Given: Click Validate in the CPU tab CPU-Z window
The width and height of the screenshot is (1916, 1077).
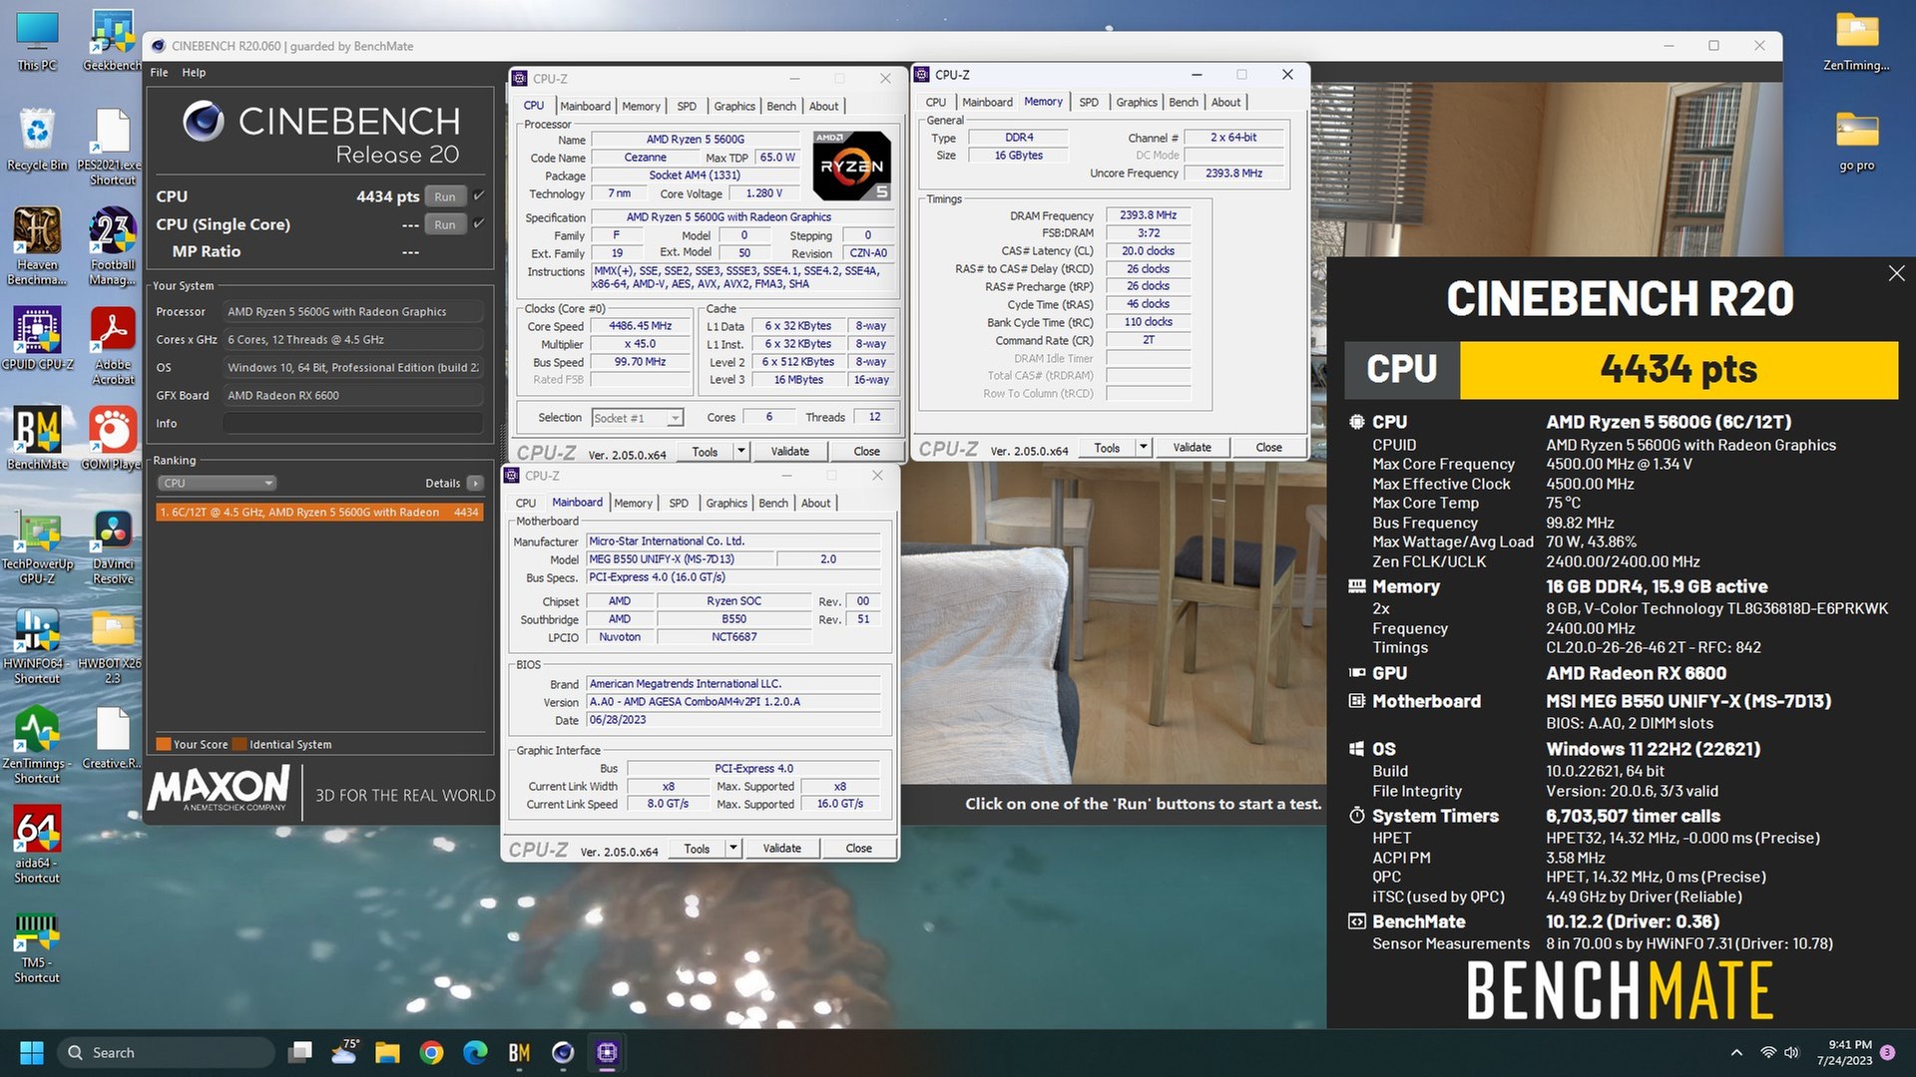Looking at the screenshot, I should 789,452.
